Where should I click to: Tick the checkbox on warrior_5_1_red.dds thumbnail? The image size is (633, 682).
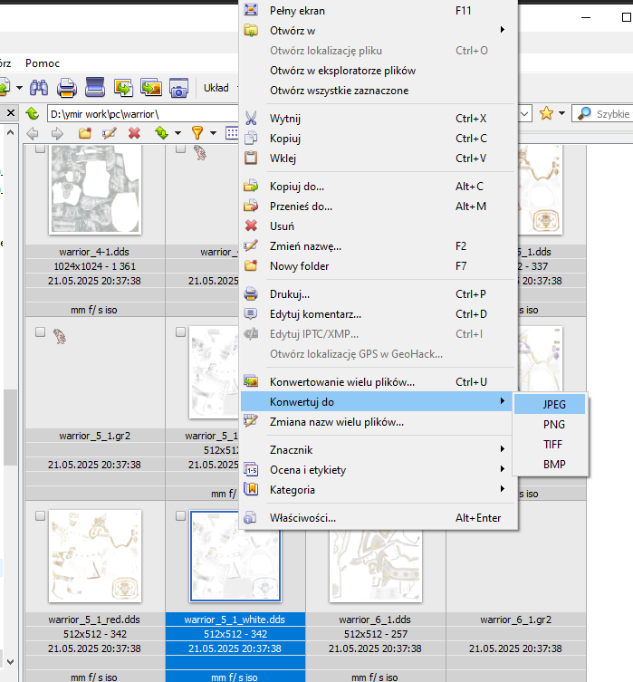coord(40,515)
